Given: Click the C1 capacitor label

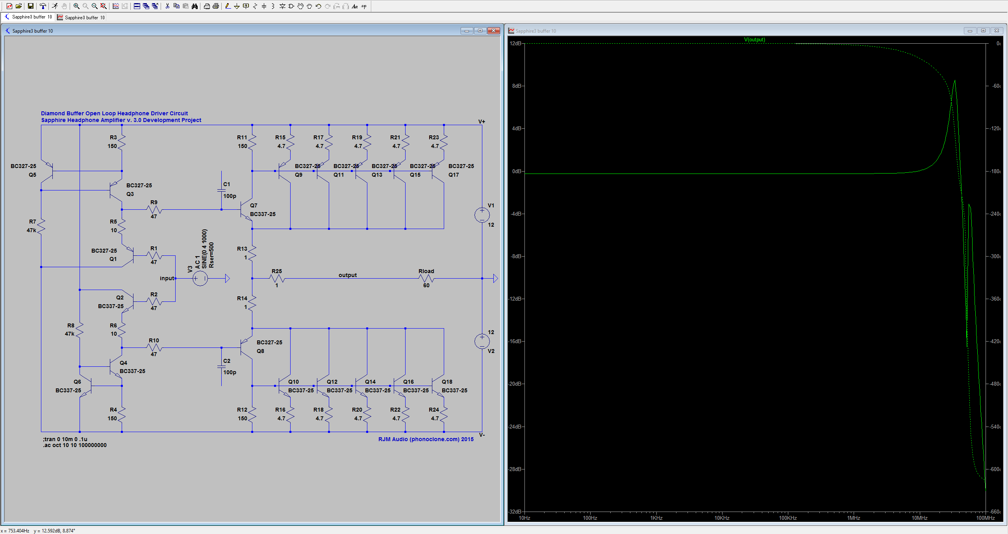Looking at the screenshot, I should point(227,184).
